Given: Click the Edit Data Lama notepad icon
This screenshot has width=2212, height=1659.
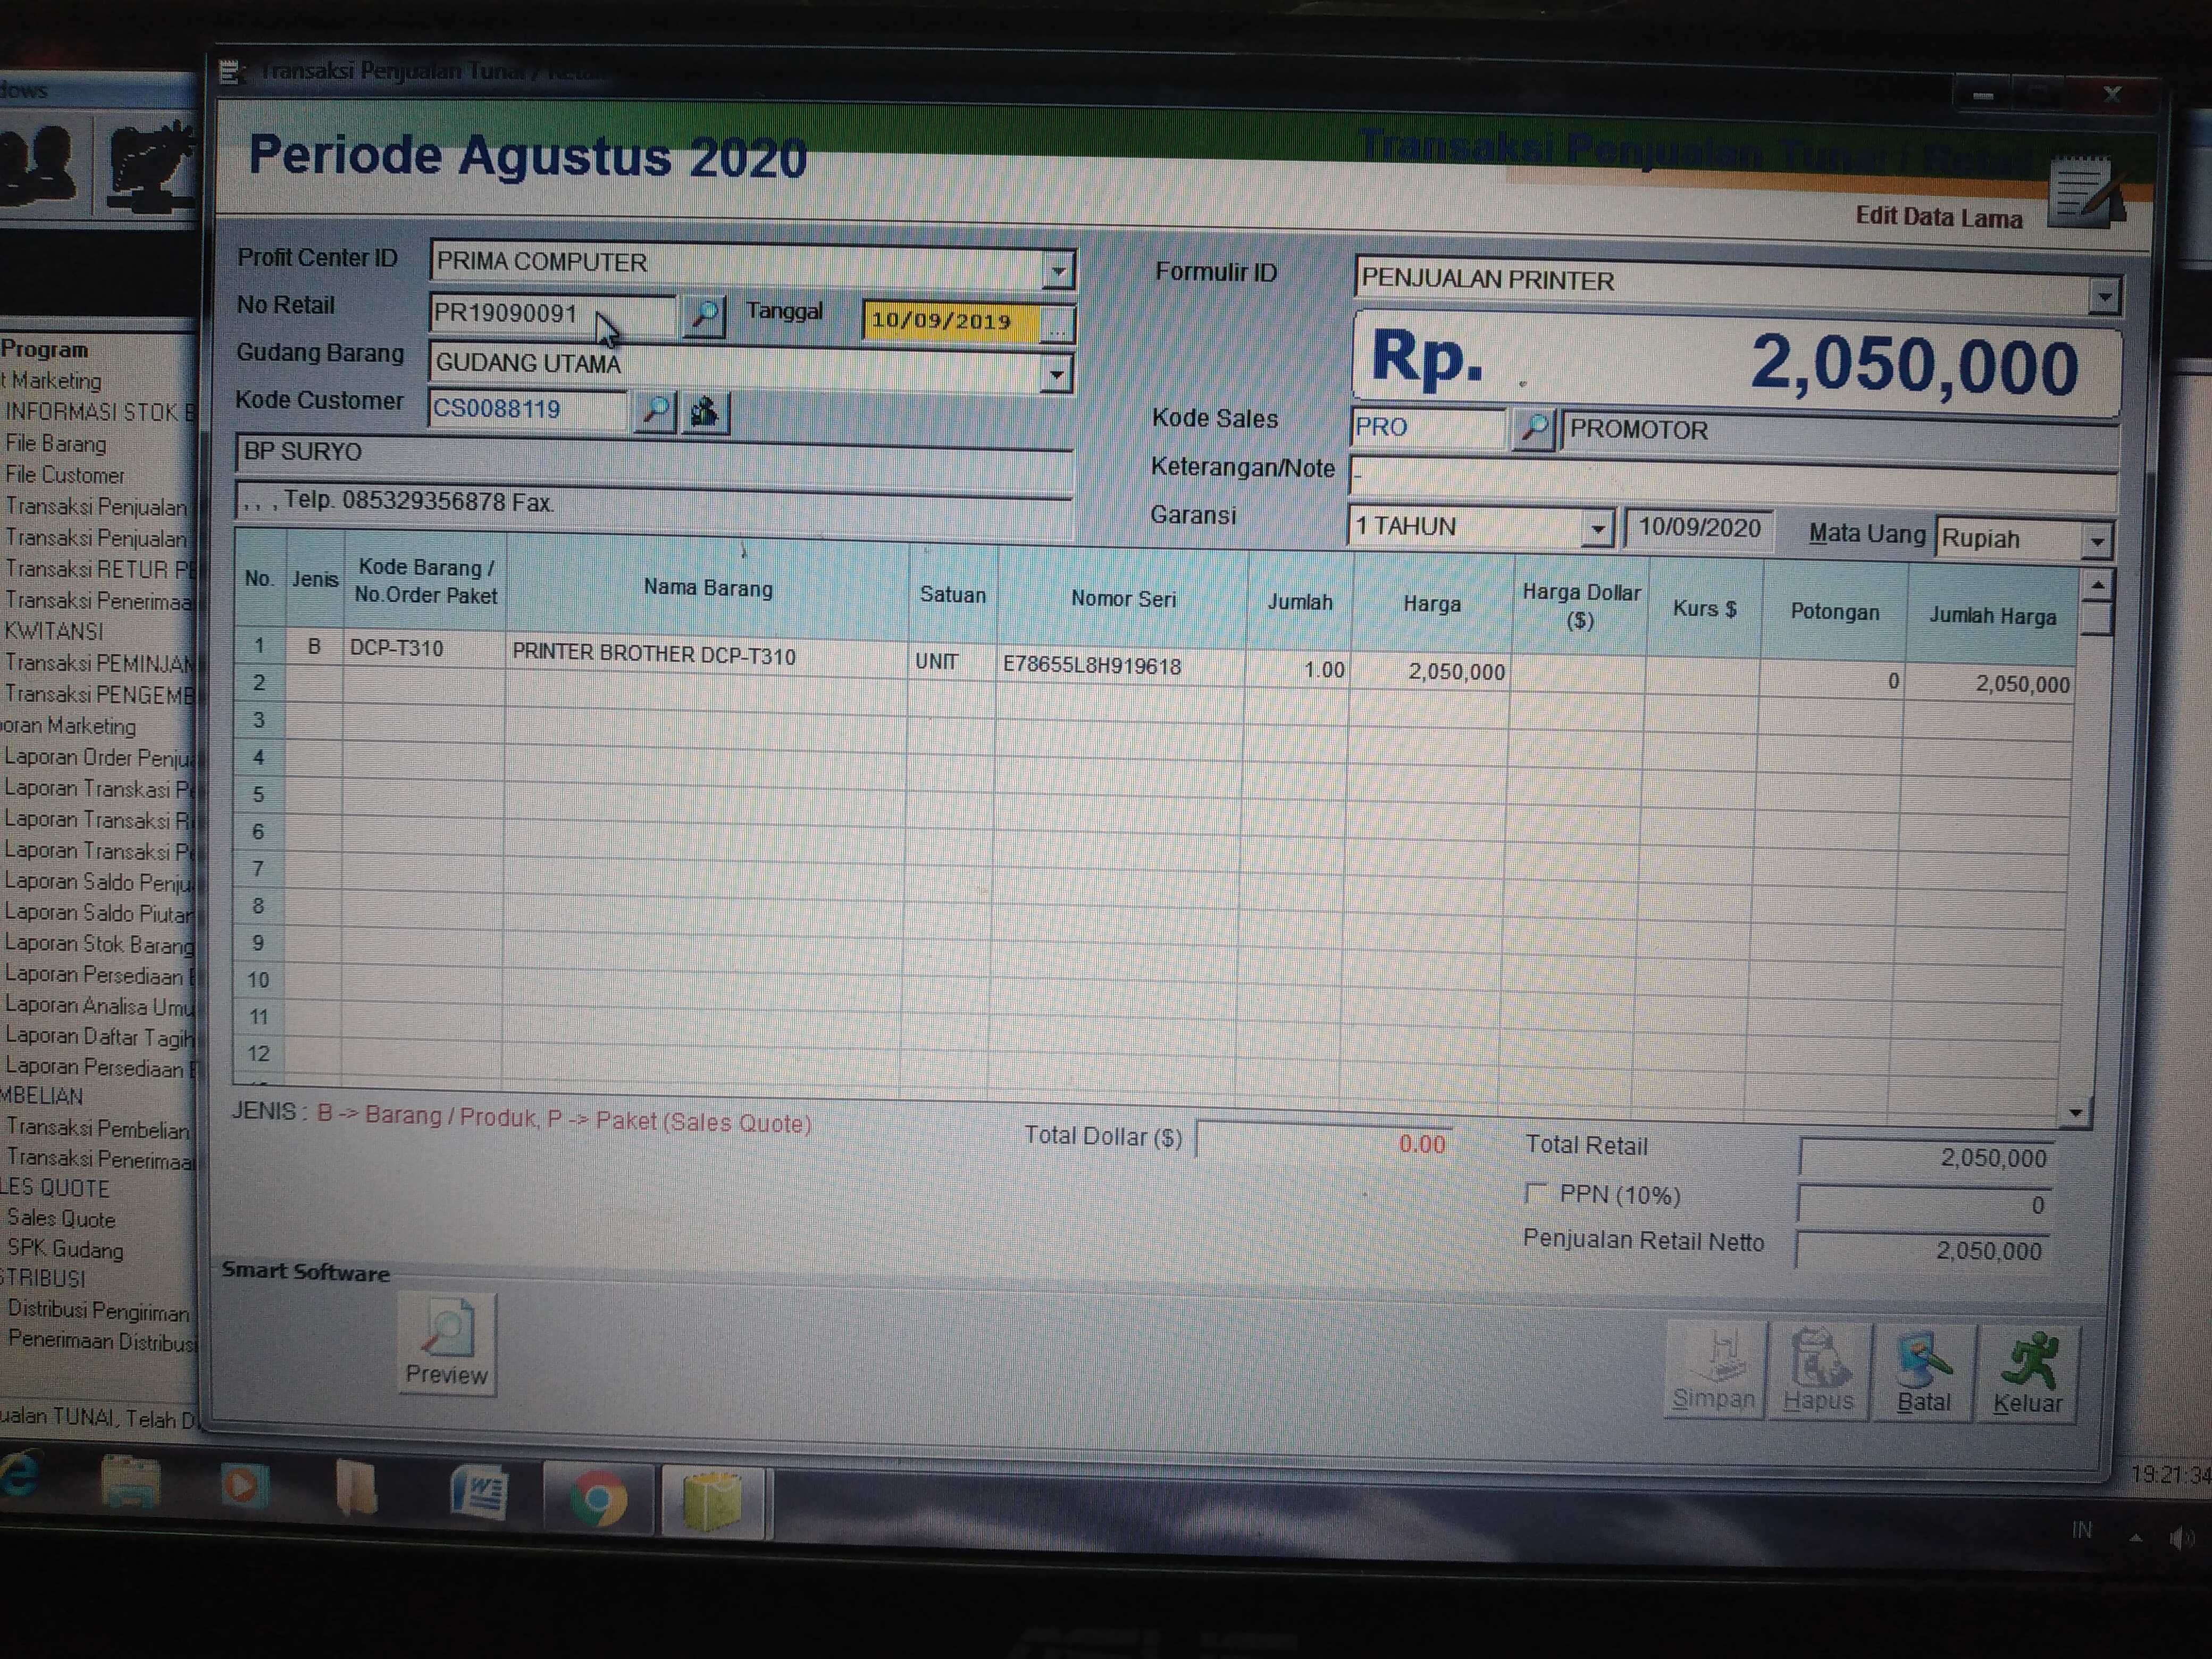Looking at the screenshot, I should [x=2083, y=192].
